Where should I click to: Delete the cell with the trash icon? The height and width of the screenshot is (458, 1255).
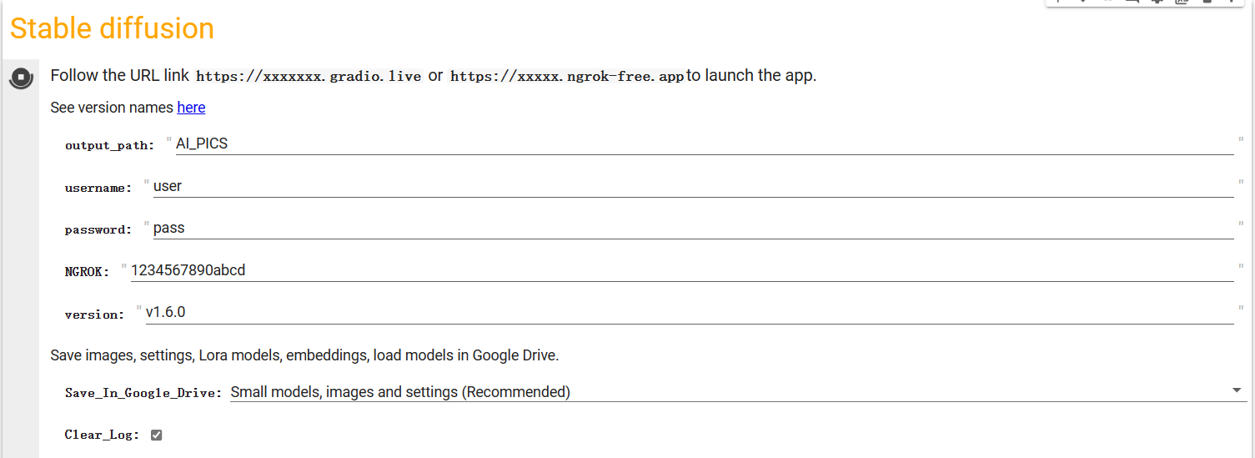tap(1207, 1)
